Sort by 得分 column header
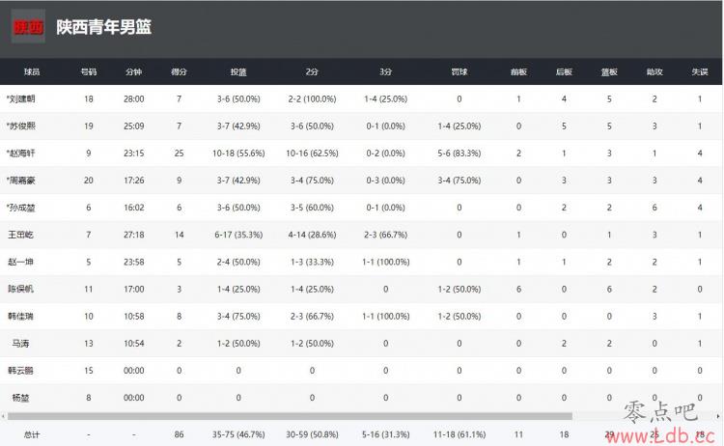Image resolution: width=724 pixels, height=446 pixels. [179, 71]
